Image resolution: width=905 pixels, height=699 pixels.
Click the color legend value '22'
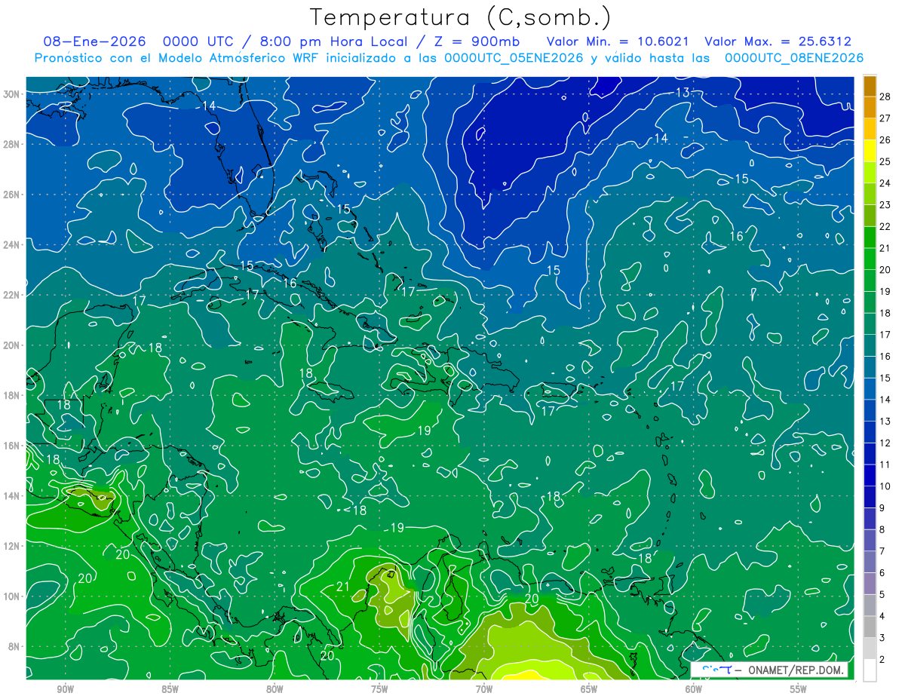(885, 226)
